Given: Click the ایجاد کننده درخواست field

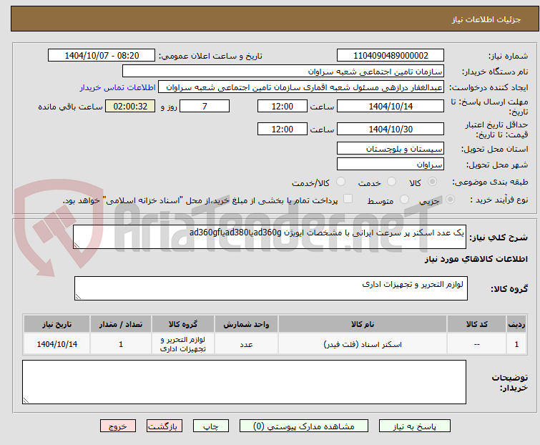Looking at the screenshot, I should click(x=300, y=87).
